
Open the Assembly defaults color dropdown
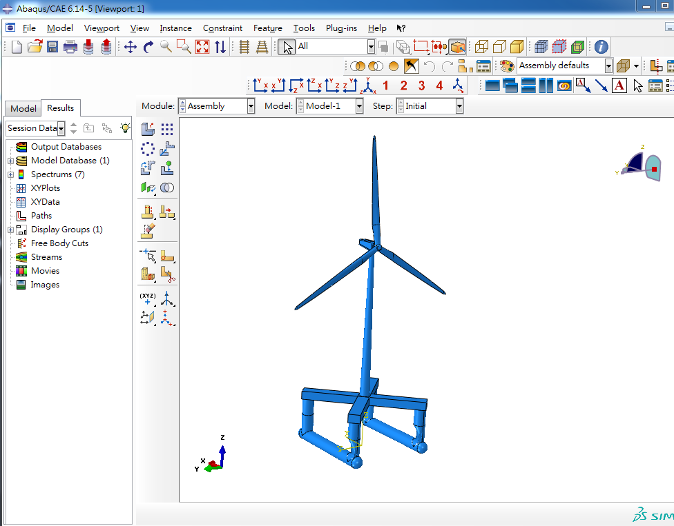click(x=608, y=66)
